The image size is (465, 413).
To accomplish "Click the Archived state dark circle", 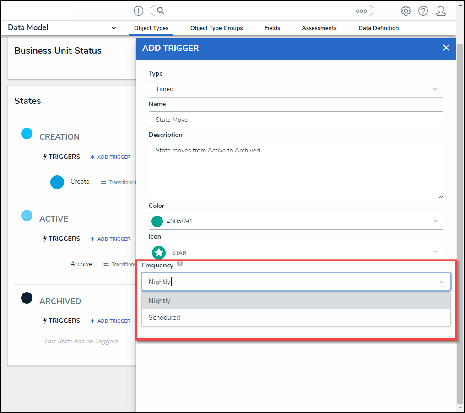I will (27, 298).
